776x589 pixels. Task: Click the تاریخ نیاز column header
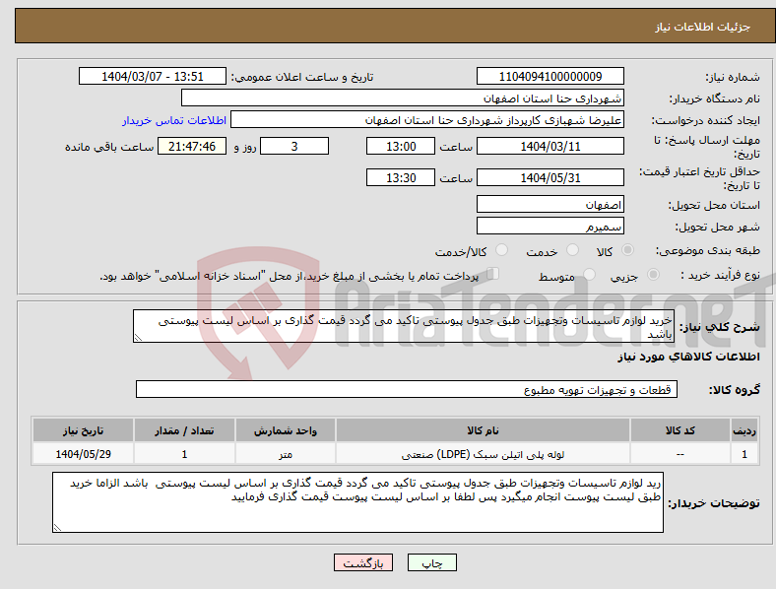point(83,430)
